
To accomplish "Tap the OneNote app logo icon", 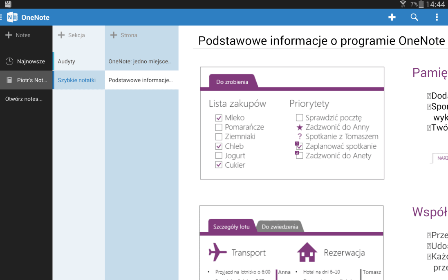I will click(12, 17).
